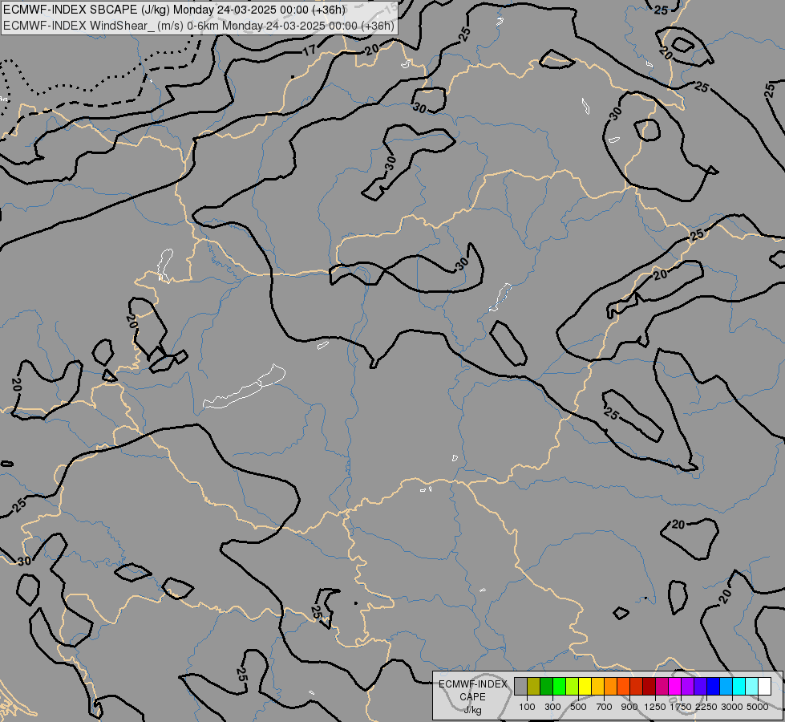Screen dimensions: 785x722
Task: Click the 17 wind shear contour label
Action: click(x=310, y=50)
